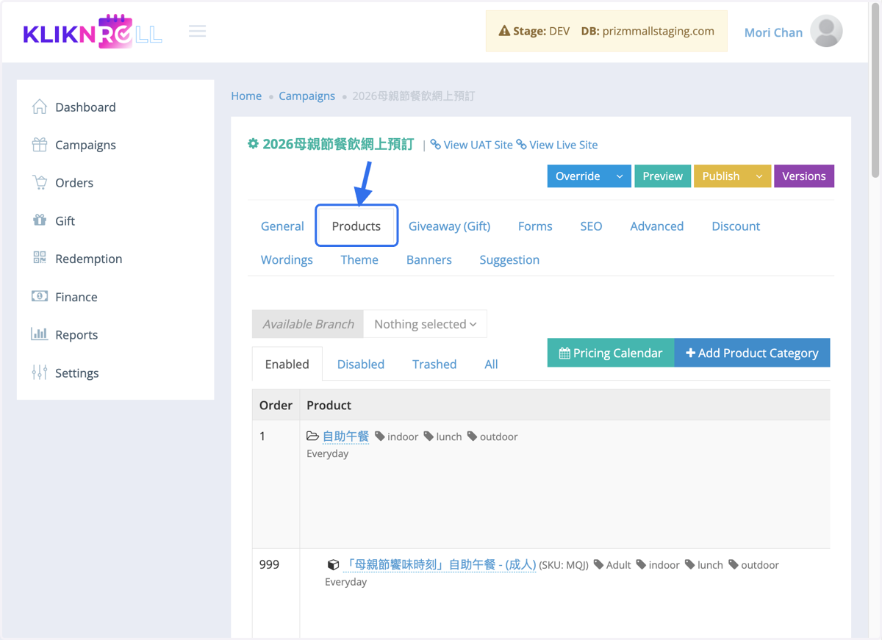Open Mori Chan user avatar
Viewport: 882px width, 640px height.
point(826,32)
